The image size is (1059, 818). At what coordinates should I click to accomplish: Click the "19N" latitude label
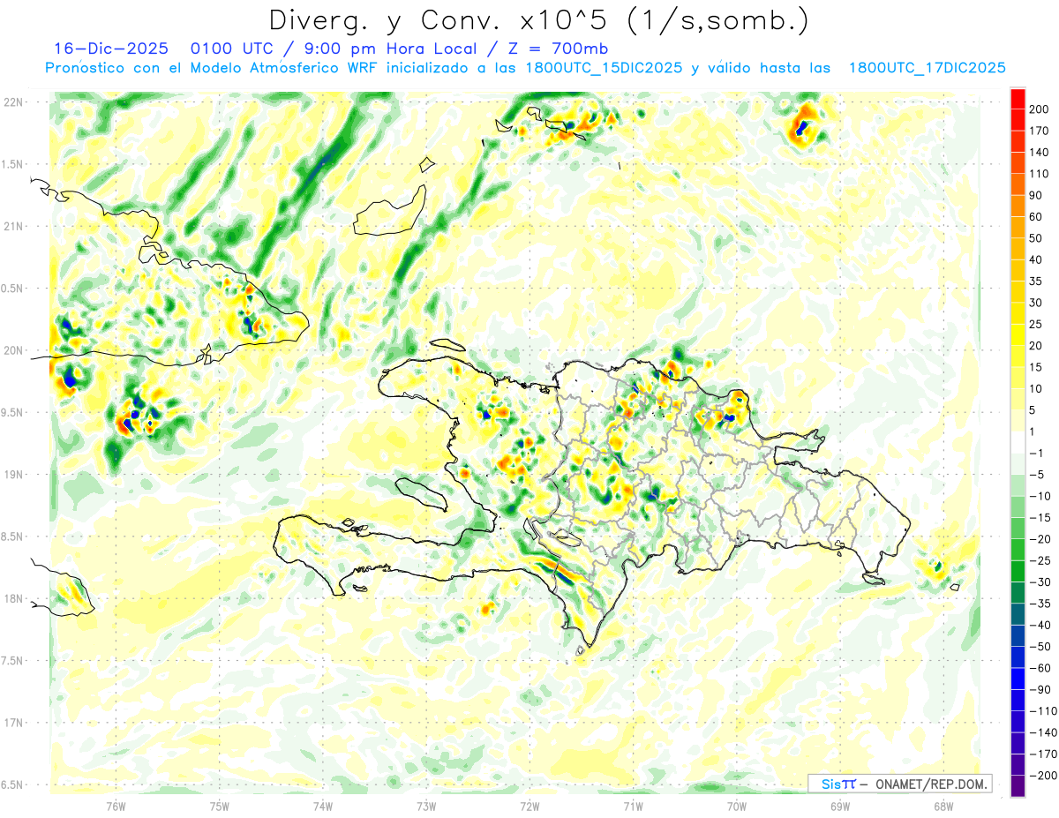[13, 474]
